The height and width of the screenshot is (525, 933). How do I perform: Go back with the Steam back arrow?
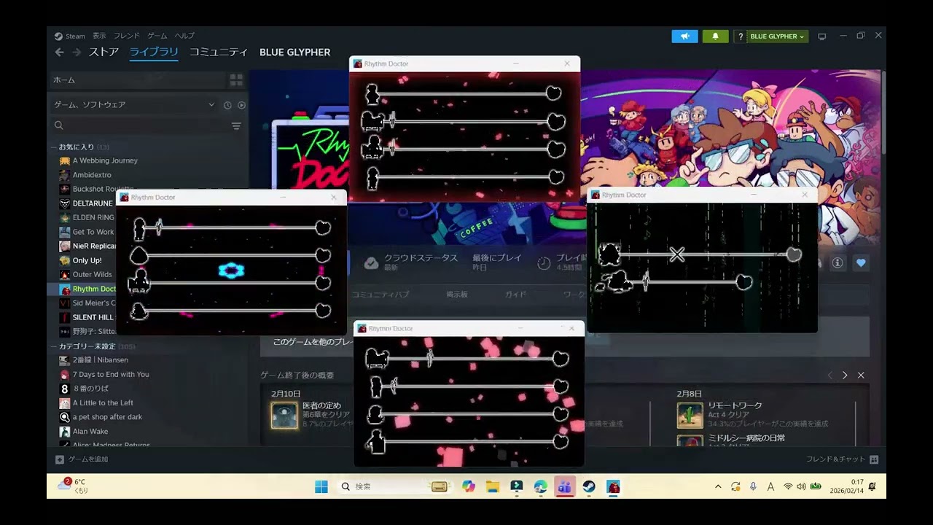click(60, 52)
